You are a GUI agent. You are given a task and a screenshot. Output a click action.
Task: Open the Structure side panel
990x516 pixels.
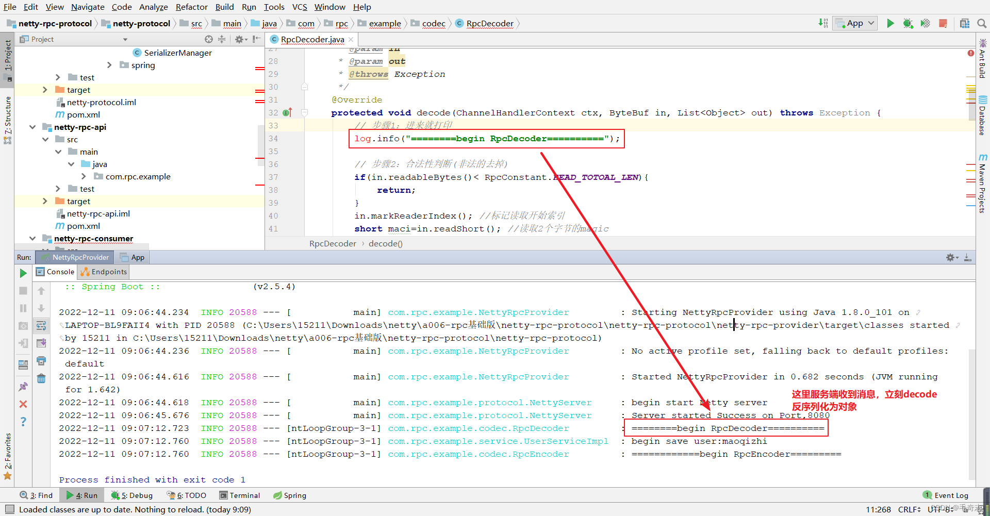coord(8,121)
